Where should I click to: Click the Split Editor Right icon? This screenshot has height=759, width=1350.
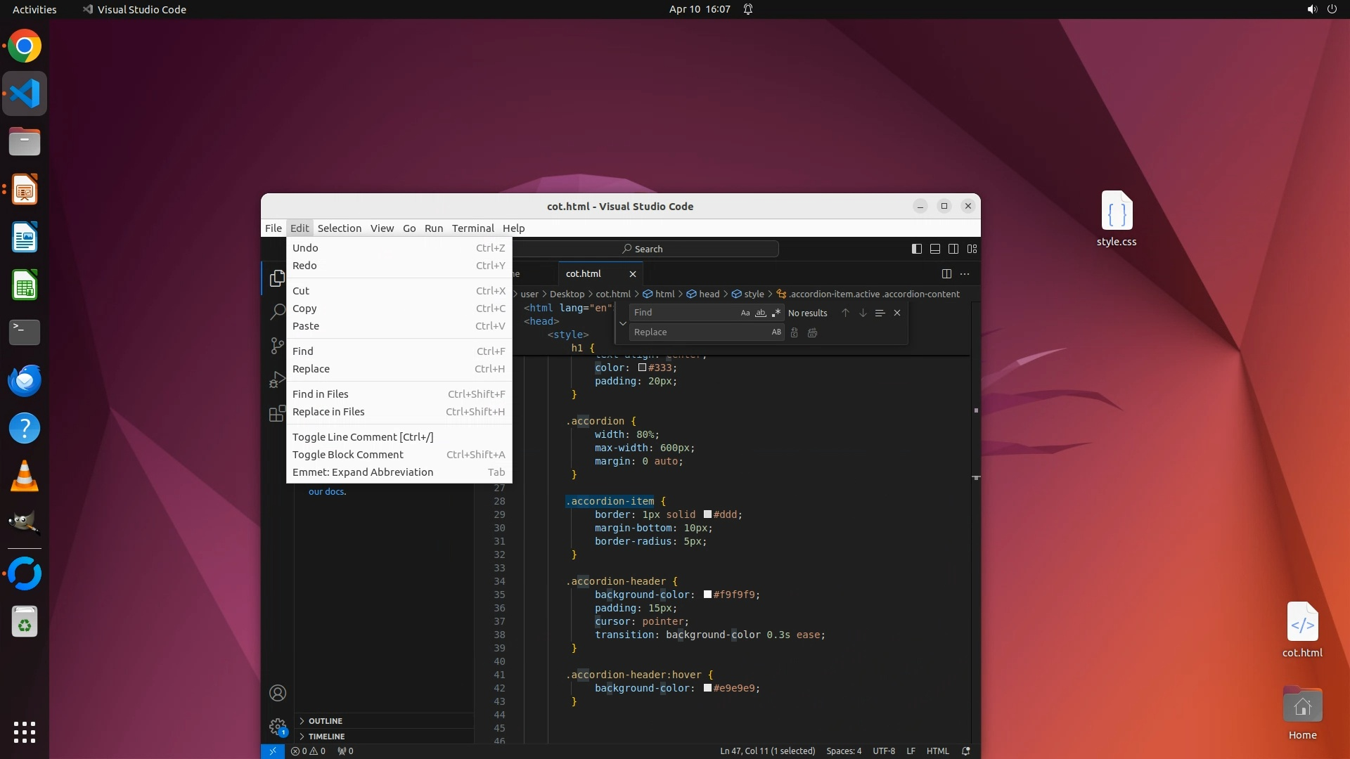946,274
